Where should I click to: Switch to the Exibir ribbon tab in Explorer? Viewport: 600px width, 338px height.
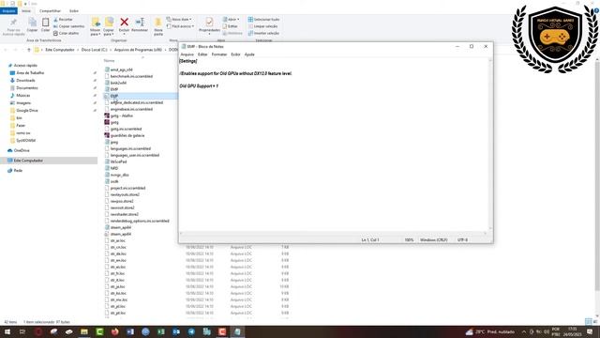click(74, 10)
